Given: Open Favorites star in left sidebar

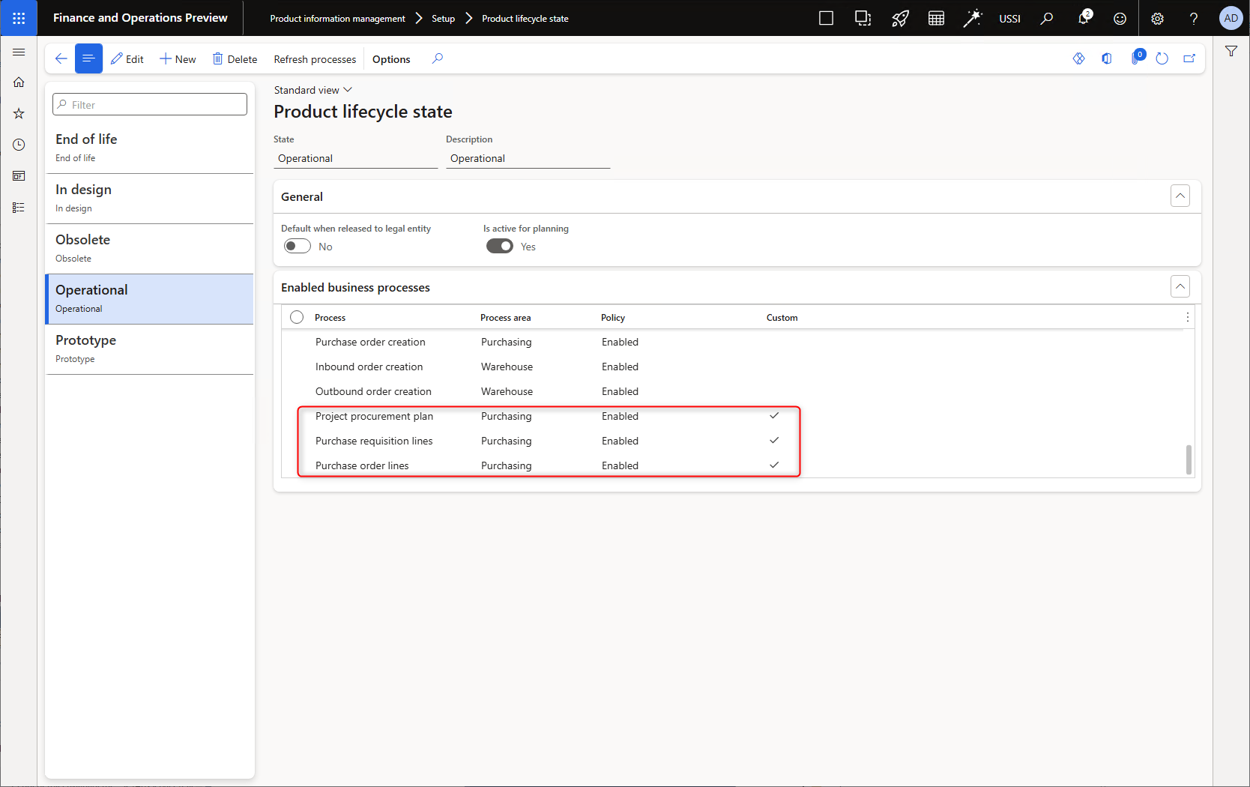Looking at the screenshot, I should point(19,113).
